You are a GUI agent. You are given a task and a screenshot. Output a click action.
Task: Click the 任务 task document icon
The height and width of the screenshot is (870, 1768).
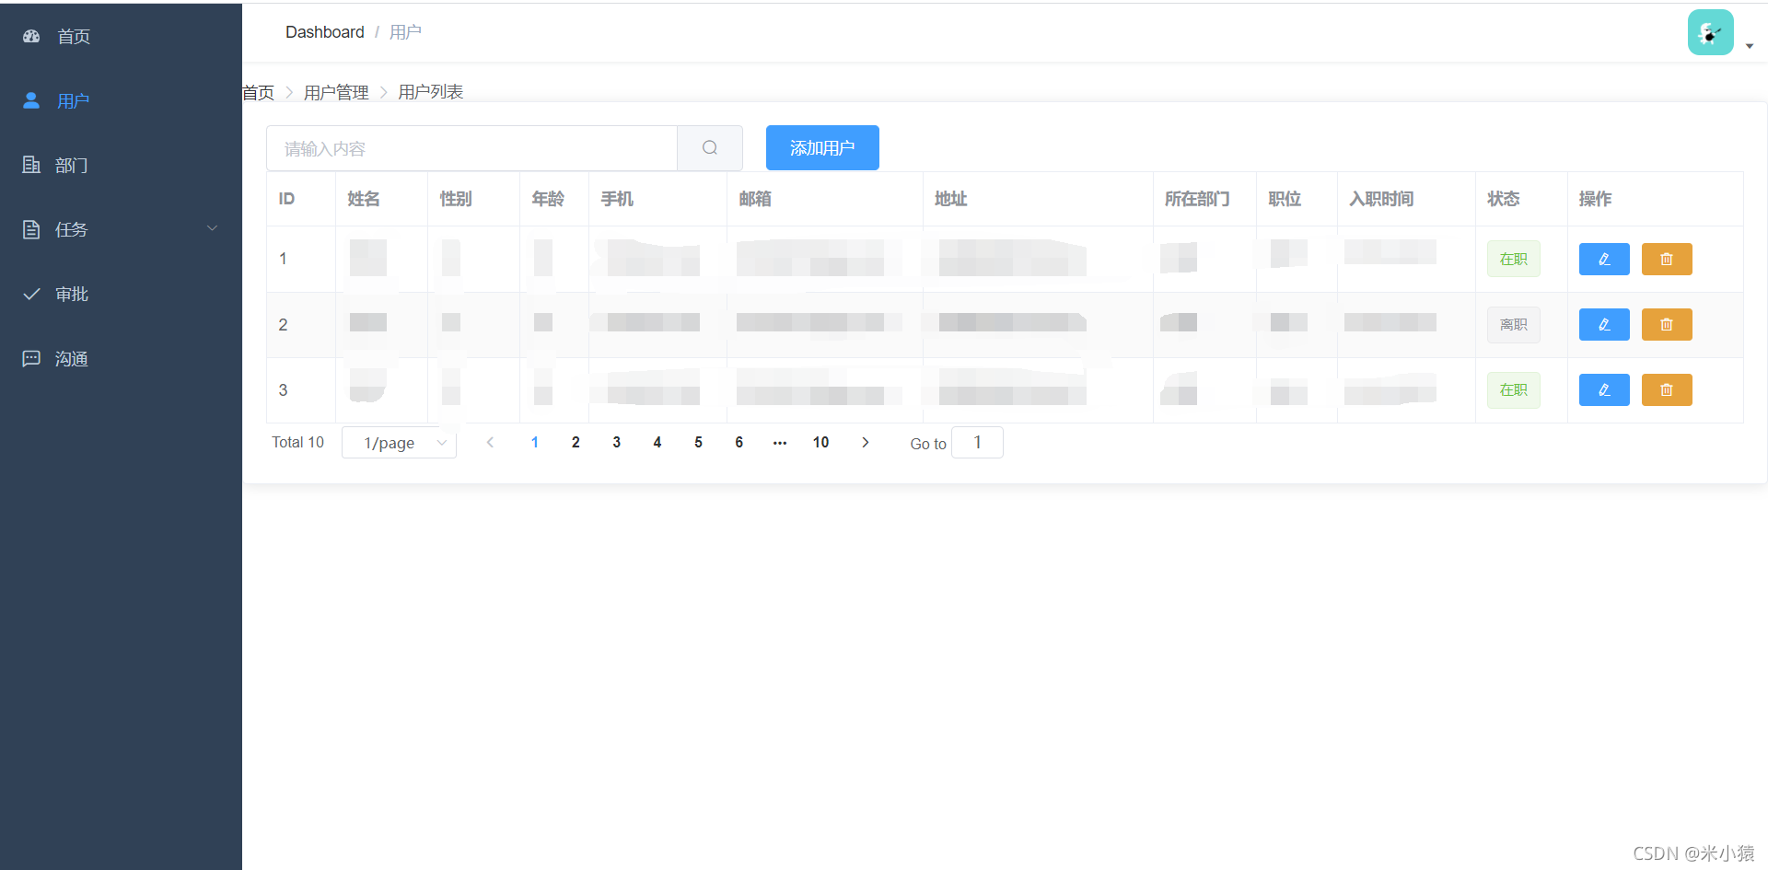[x=30, y=229]
